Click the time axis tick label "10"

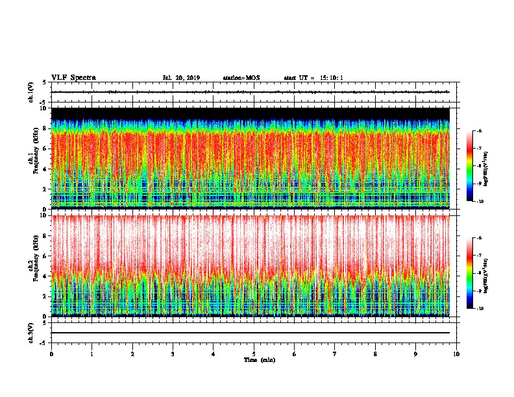coord(456,354)
